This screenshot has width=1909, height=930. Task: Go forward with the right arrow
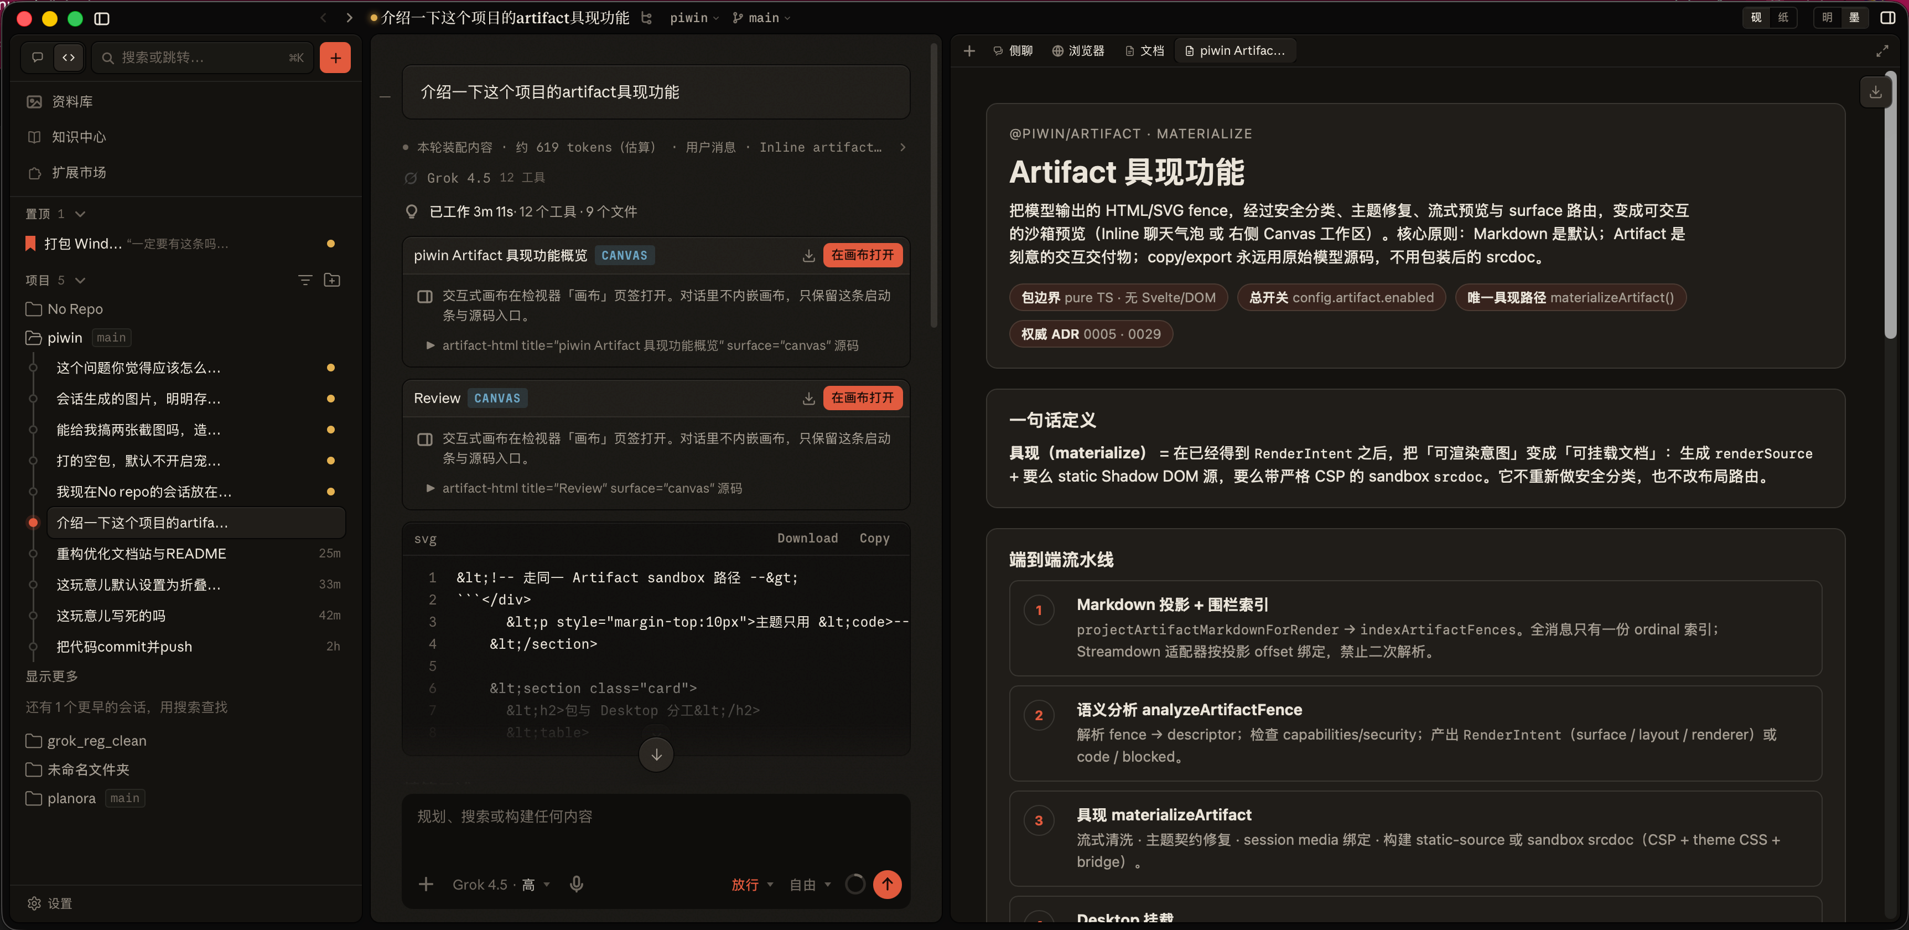[349, 18]
